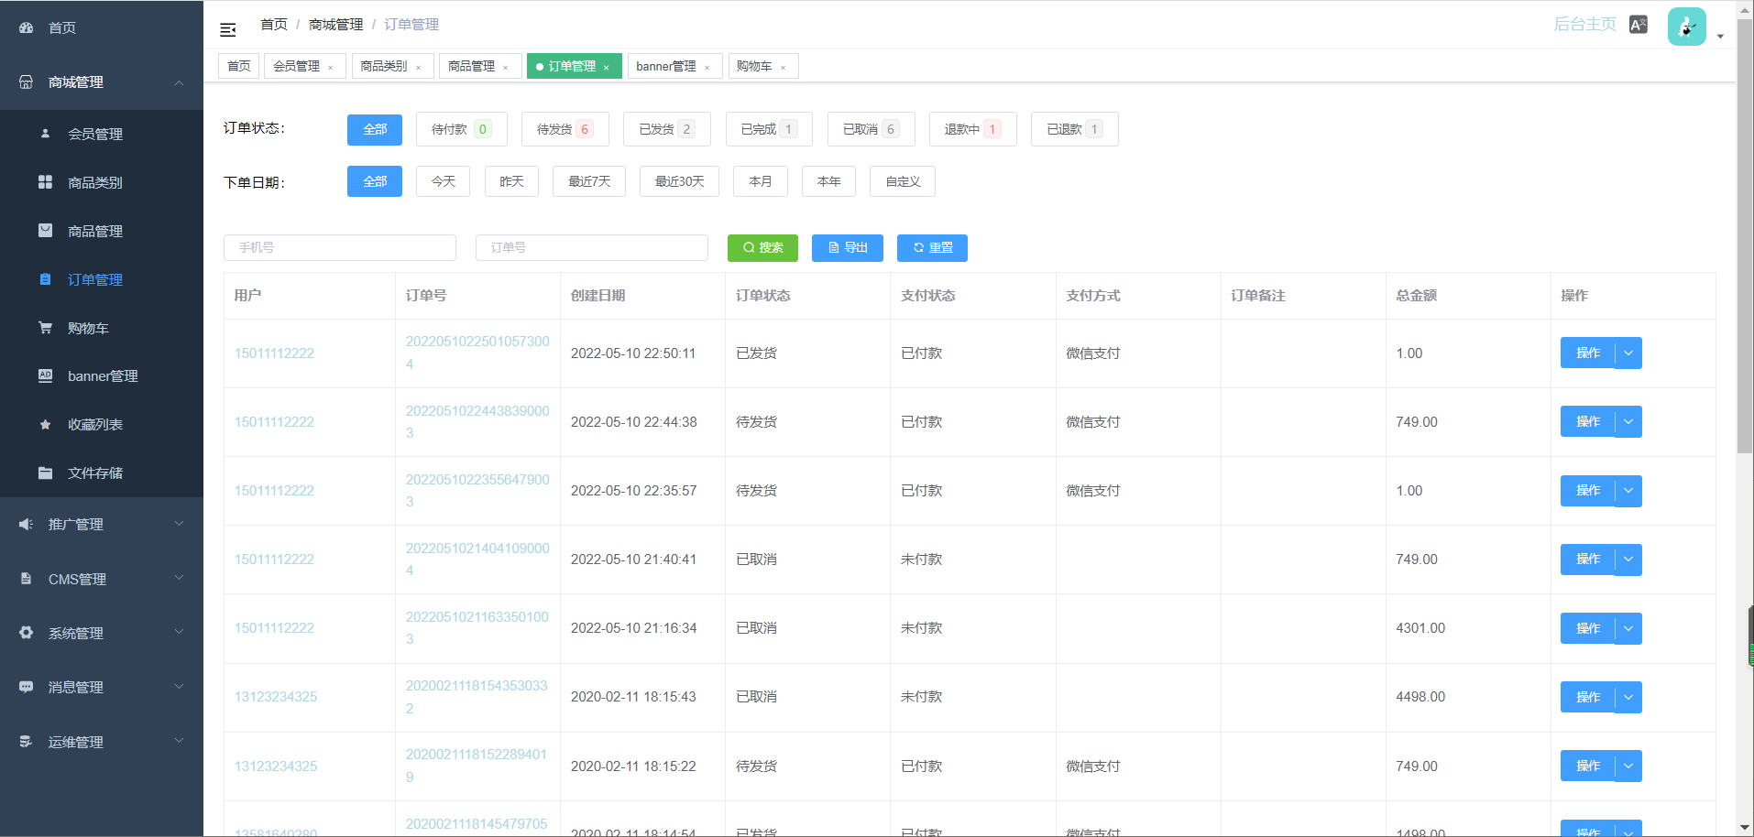Switch to the 商品管理 tab

point(471,66)
